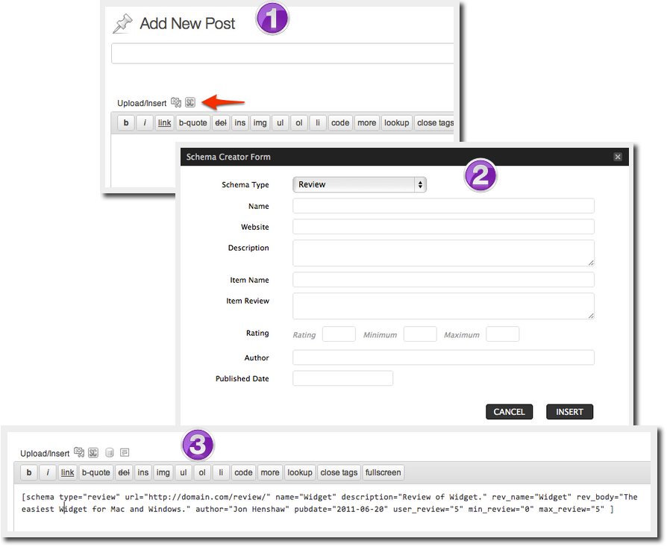The width and height of the screenshot is (667, 550).
Task: Click the comment bubble icon beside Upload/Insert
Action: (124, 452)
